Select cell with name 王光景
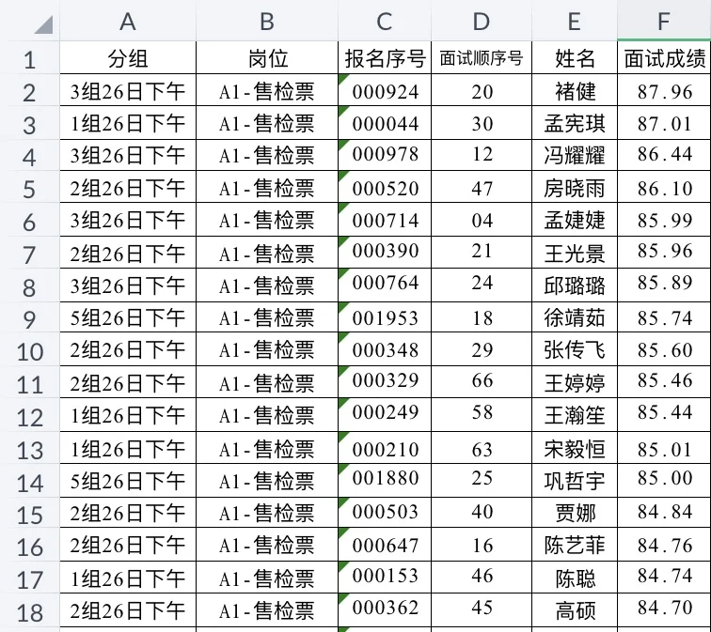The height and width of the screenshot is (632, 711). click(x=575, y=253)
